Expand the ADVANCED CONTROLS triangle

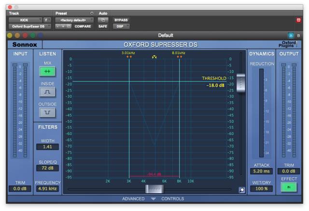153,199
